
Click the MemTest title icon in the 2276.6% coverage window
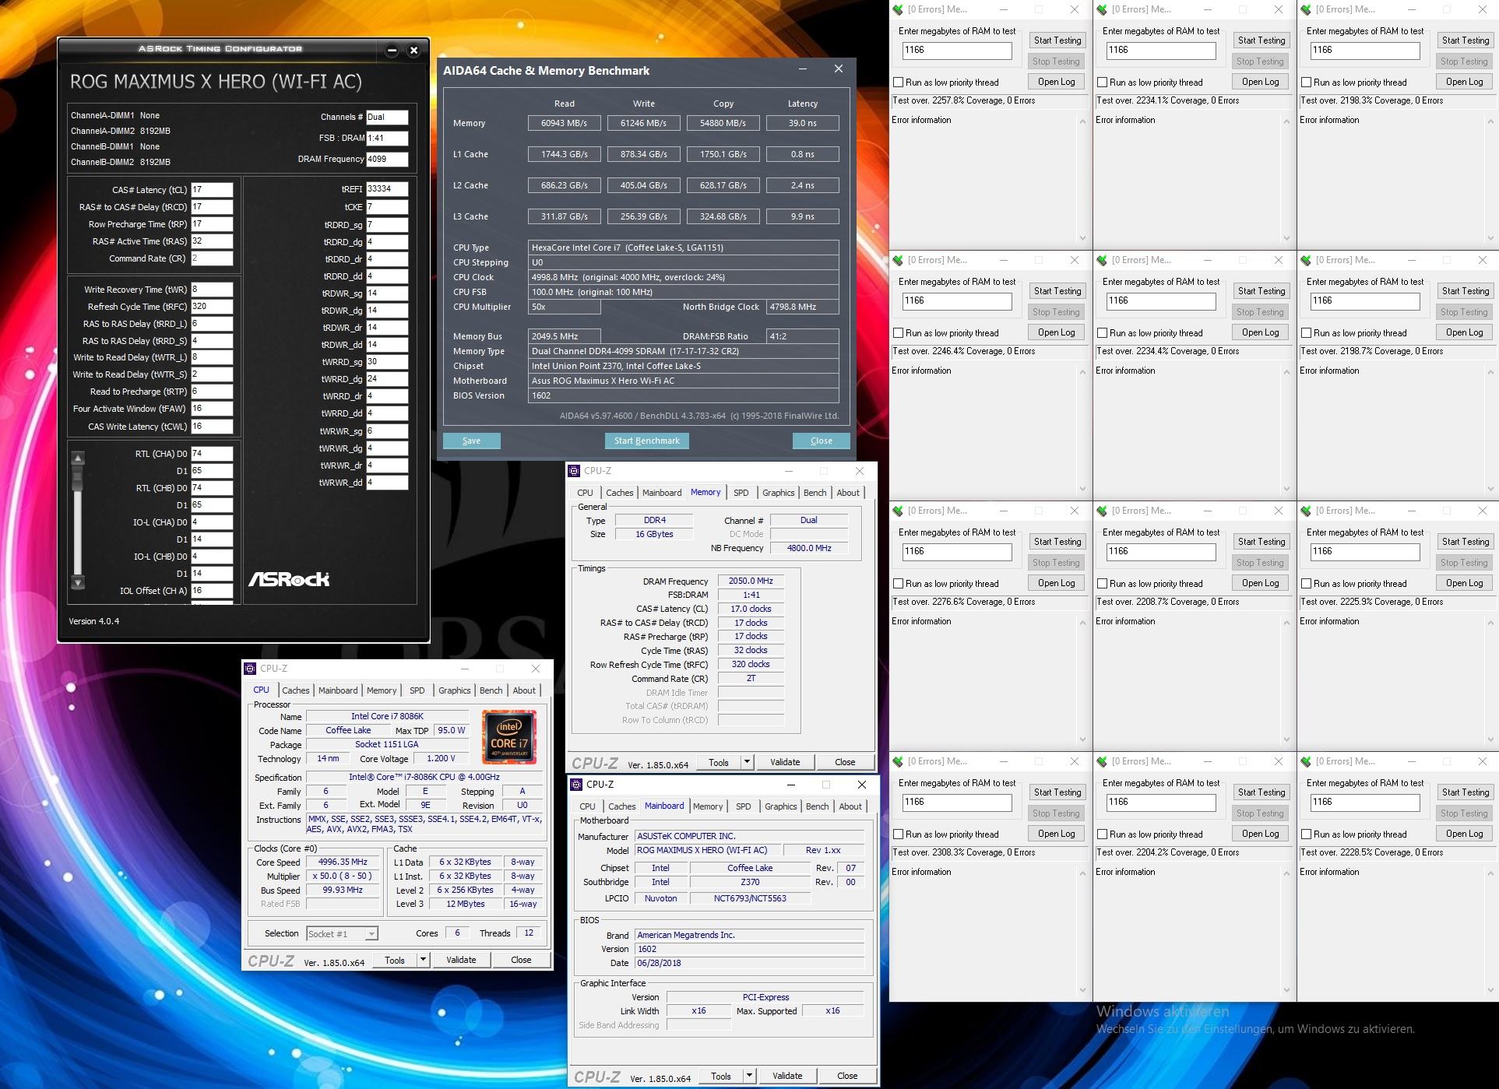pos(898,511)
